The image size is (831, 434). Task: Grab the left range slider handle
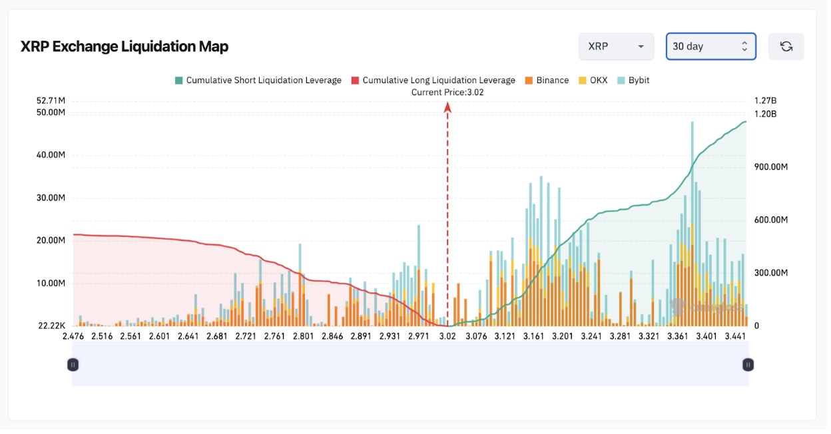point(73,365)
